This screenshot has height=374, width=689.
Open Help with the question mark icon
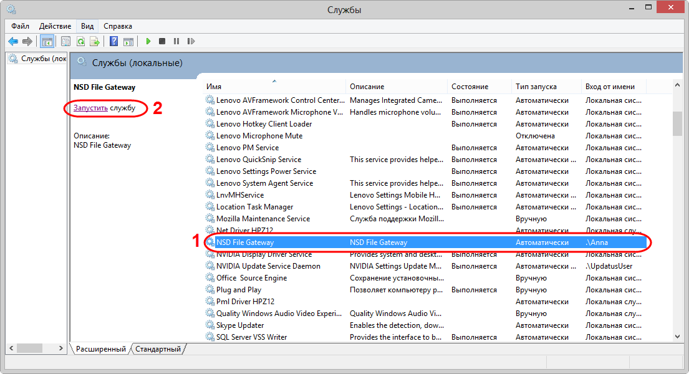(x=114, y=41)
